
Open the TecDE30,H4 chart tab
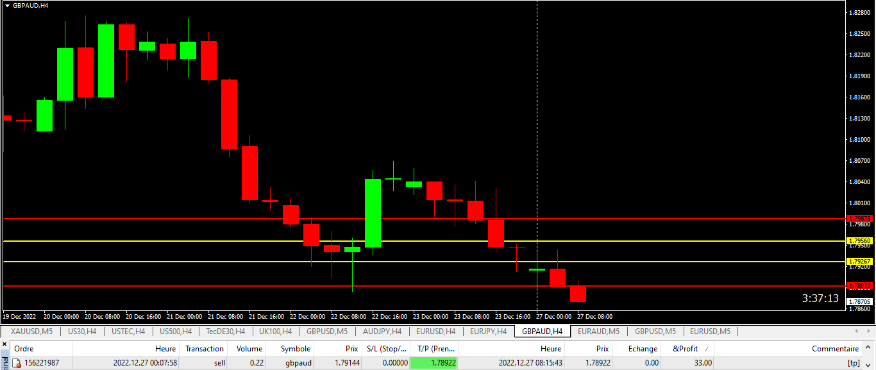point(225,332)
